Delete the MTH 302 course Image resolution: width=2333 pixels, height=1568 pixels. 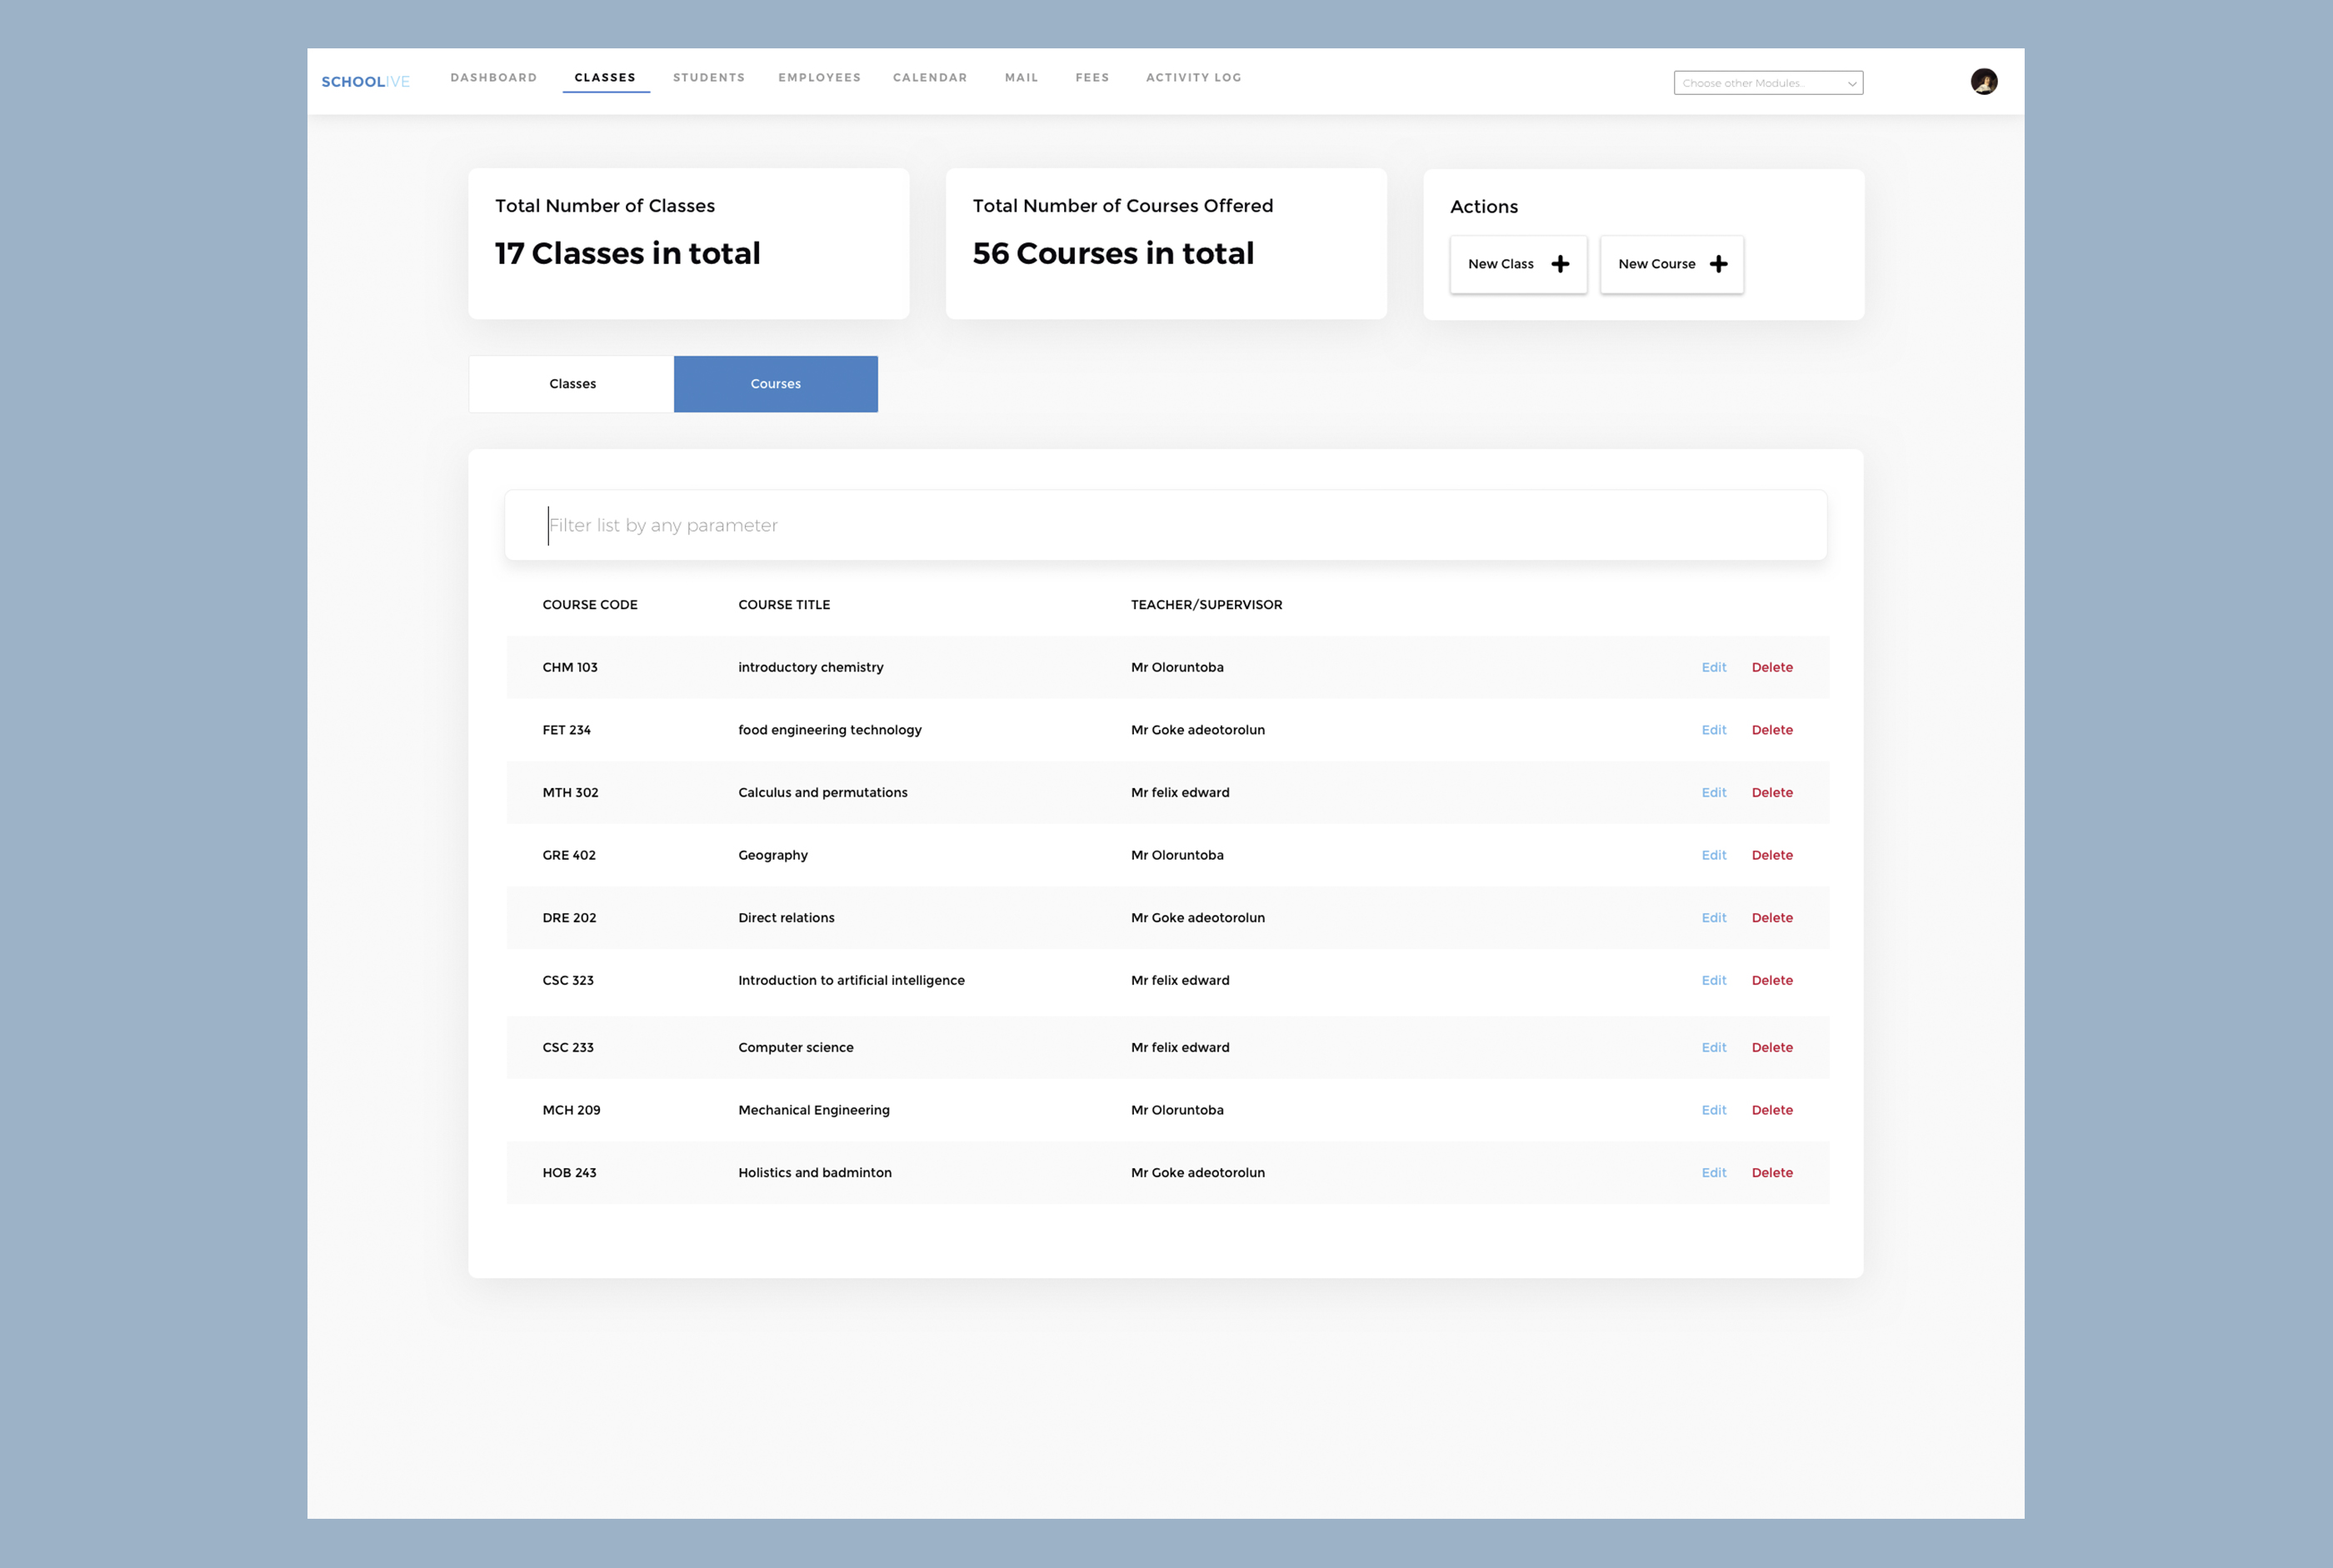coord(1772,792)
